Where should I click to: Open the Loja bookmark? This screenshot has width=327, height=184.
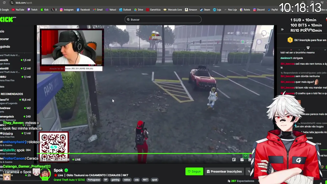[217, 10]
